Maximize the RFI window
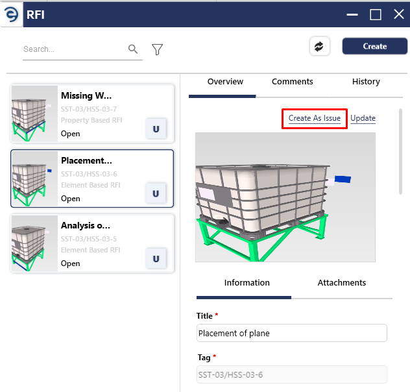The image size is (410, 392). [375, 15]
